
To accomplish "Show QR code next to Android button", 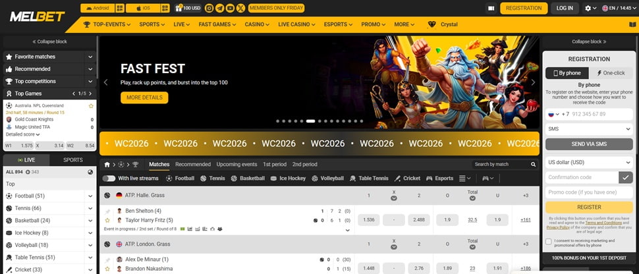I will click(x=120, y=8).
